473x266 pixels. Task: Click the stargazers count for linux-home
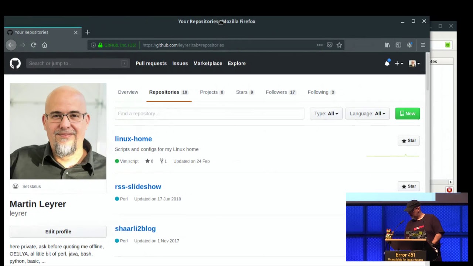[x=149, y=161]
